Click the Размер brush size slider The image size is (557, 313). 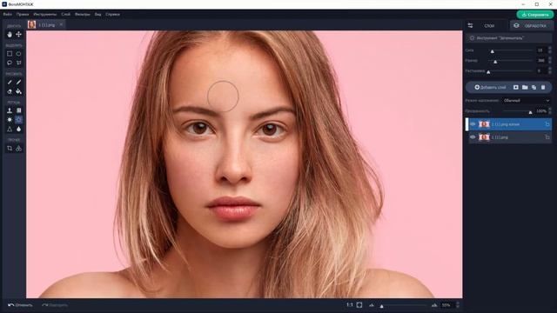pos(510,61)
